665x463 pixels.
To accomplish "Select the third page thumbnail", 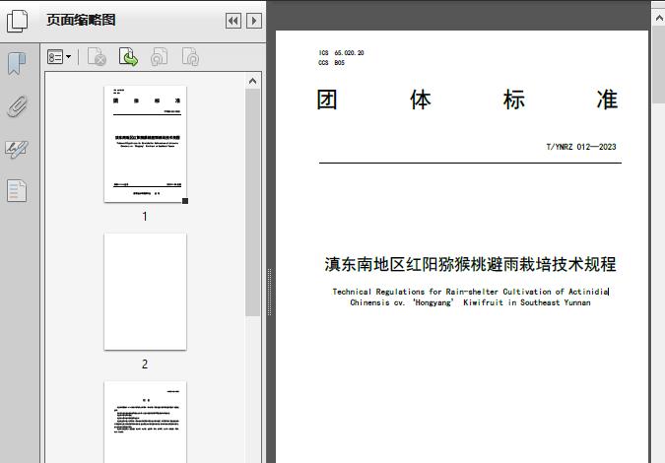I will point(145,422).
